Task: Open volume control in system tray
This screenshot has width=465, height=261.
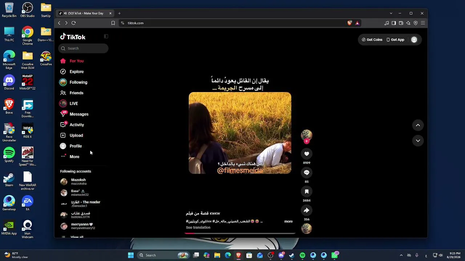Action: tap(441, 255)
